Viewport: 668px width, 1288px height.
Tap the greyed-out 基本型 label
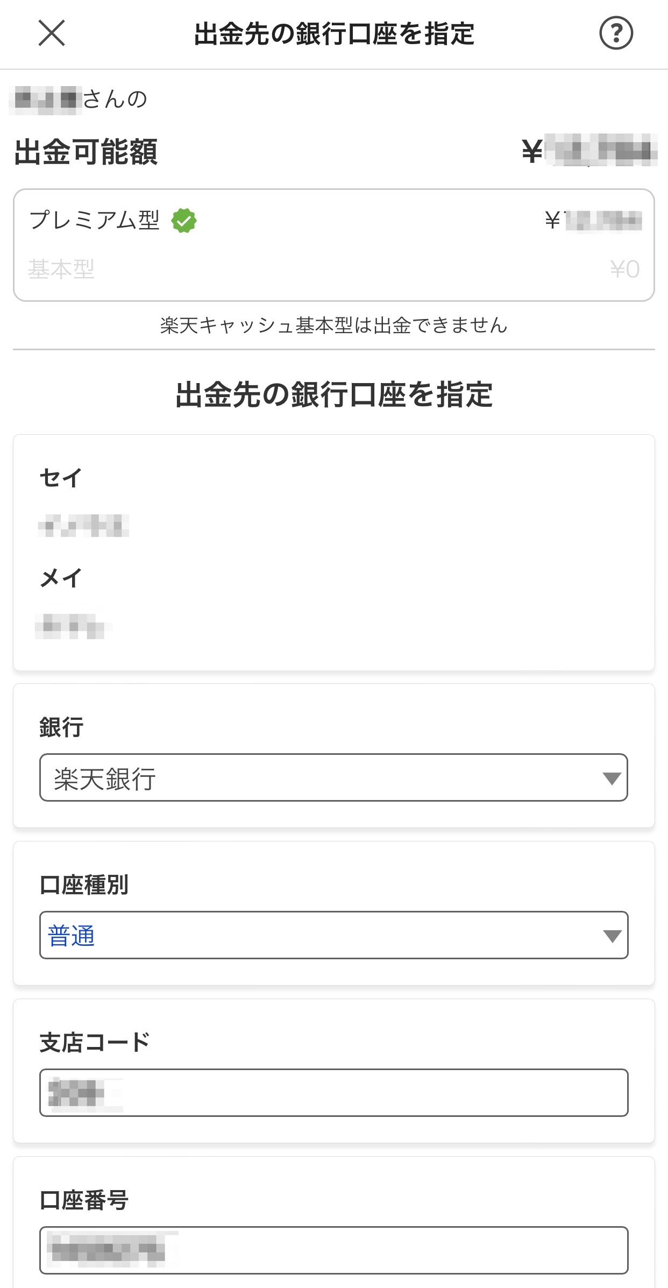click(x=61, y=269)
